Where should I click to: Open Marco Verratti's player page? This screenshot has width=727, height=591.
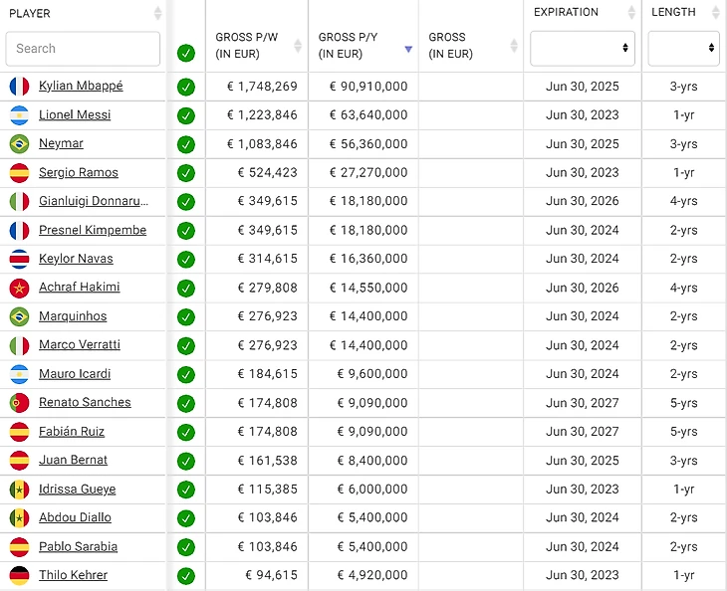(x=79, y=345)
